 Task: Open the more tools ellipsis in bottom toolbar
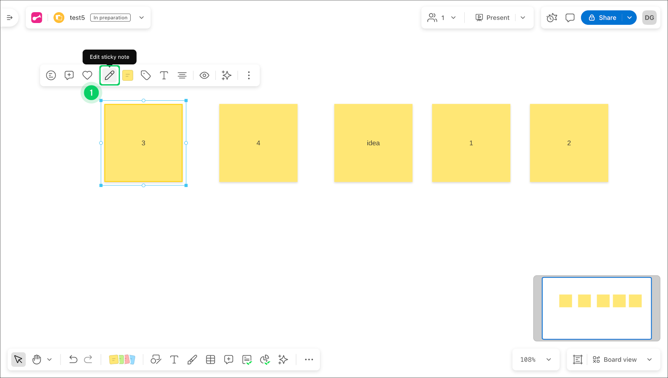point(309,359)
